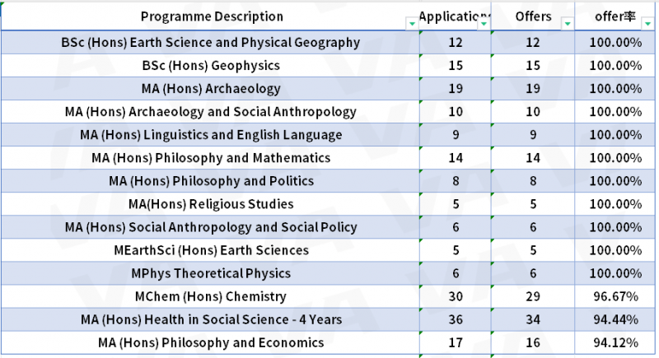Select the MPhys Theoretical Physics cell
Viewport: 659px width, 358px height.
click(x=210, y=273)
